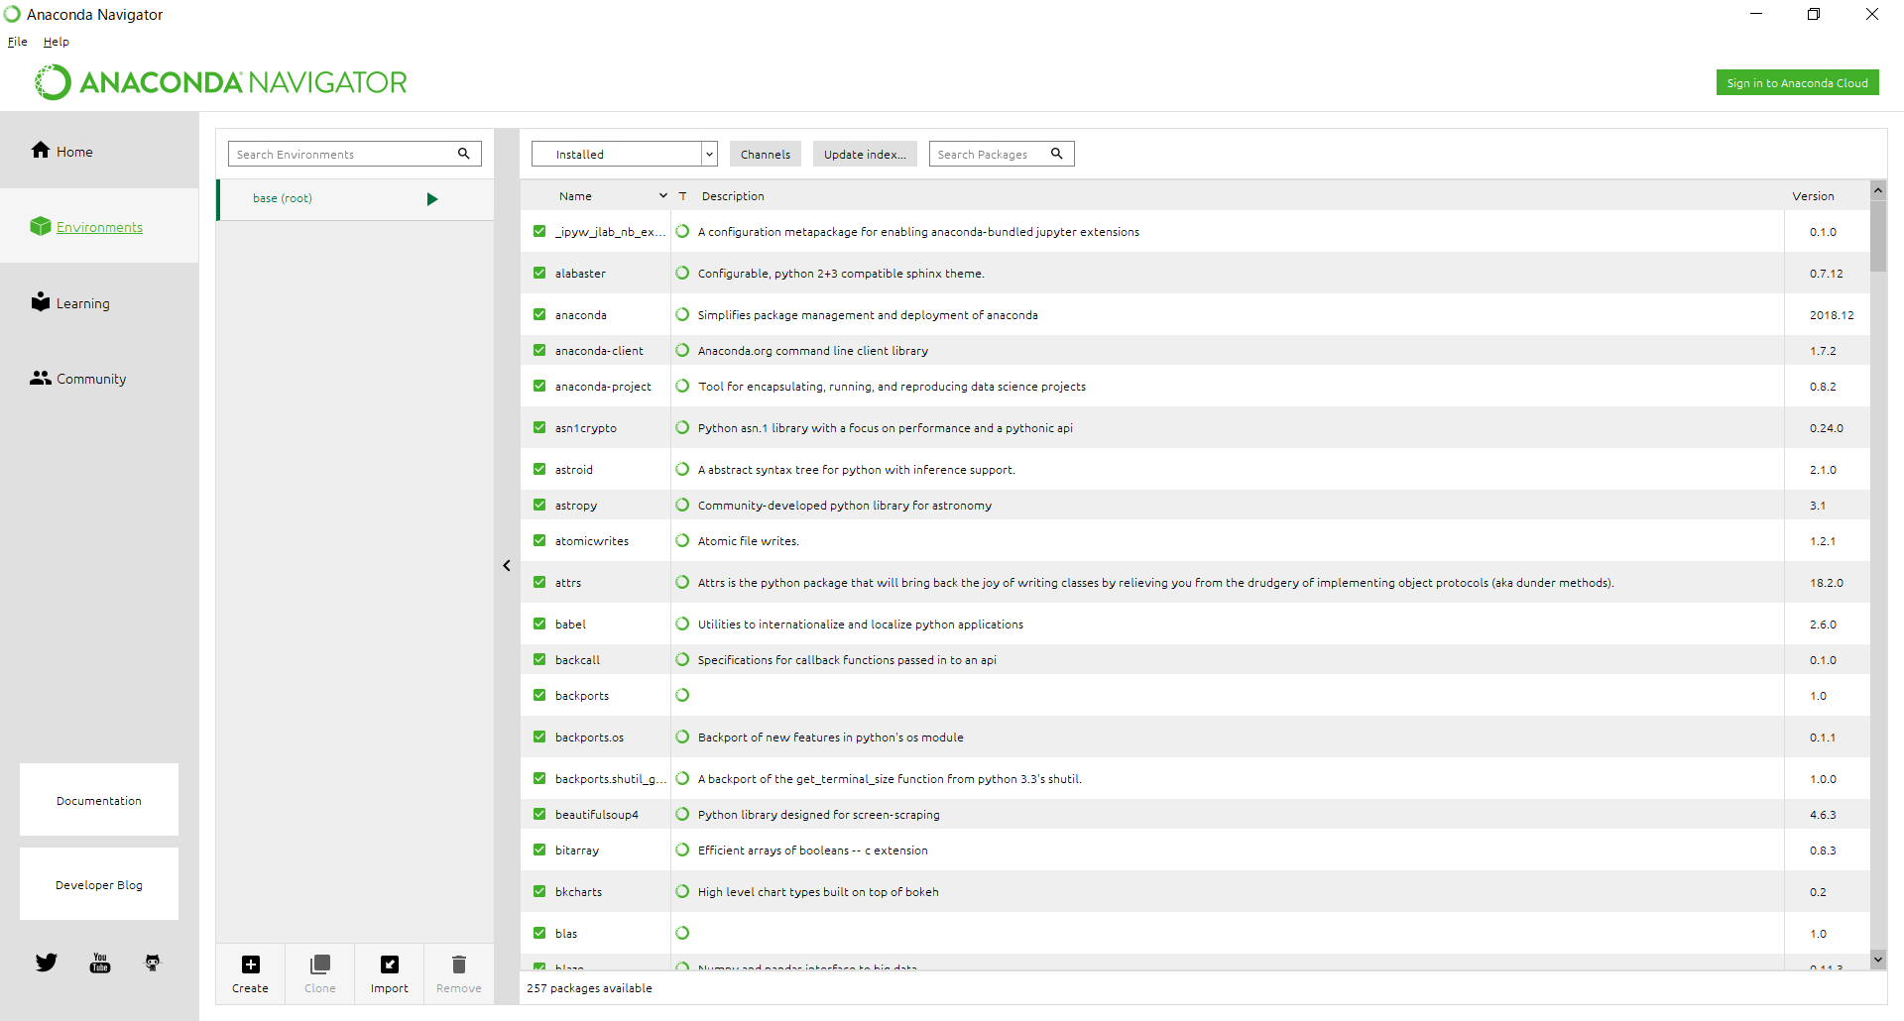Screen dimensions: 1904x1021
Task: Click the '257 packages available' status text
Action: tap(589, 988)
